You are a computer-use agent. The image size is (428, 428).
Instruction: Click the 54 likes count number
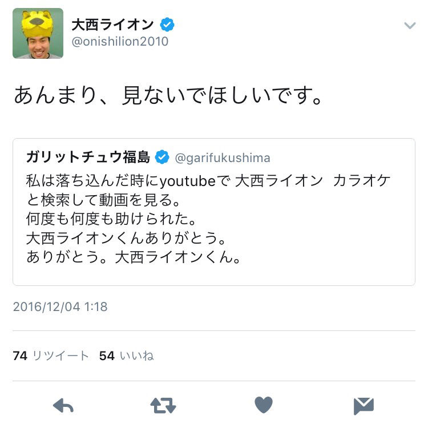click(x=107, y=356)
